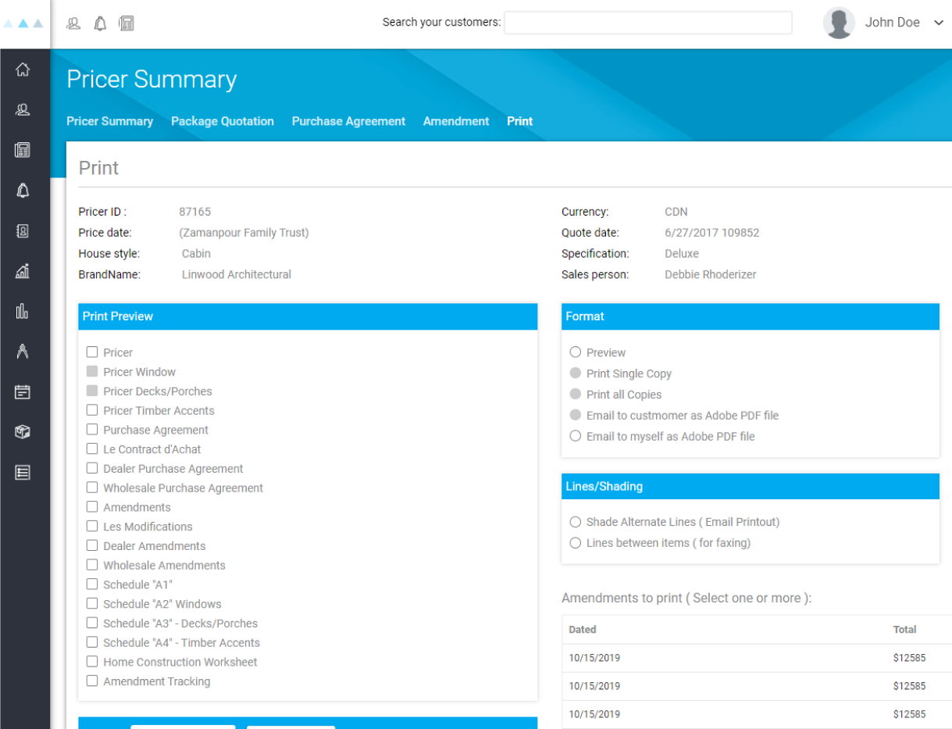Select Lines between items for faxing radio

click(x=576, y=543)
